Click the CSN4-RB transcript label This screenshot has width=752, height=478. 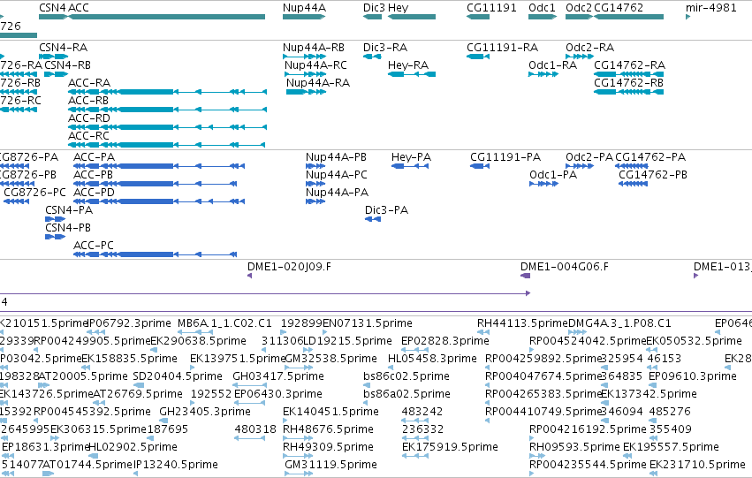click(68, 65)
